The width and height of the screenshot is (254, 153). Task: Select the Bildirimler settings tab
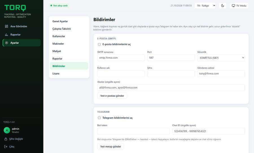69,66
